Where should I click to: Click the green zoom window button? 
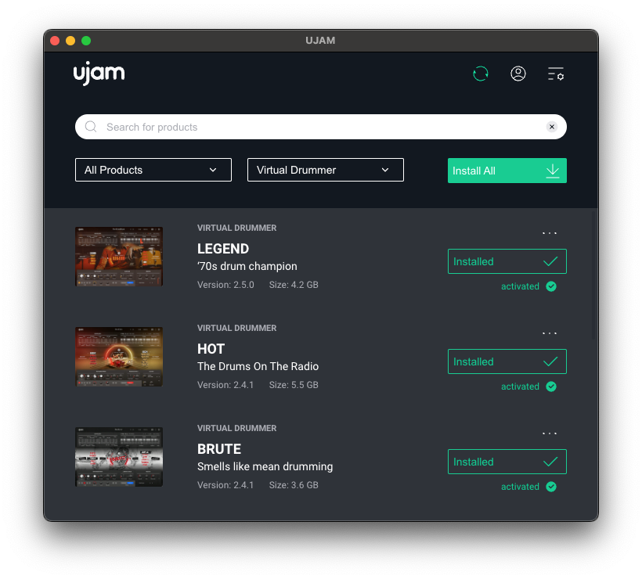86,41
